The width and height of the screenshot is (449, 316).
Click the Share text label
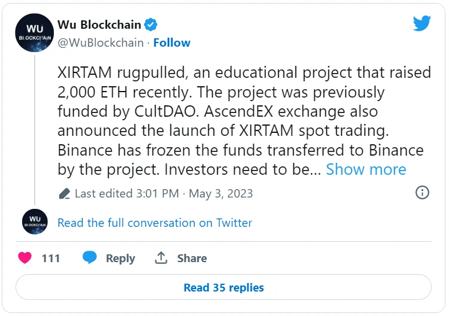click(x=192, y=258)
